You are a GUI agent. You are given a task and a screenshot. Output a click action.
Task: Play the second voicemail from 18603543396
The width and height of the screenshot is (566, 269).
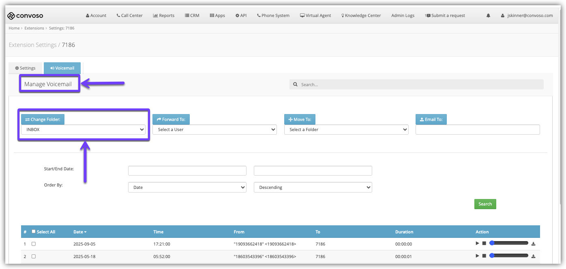(477, 256)
